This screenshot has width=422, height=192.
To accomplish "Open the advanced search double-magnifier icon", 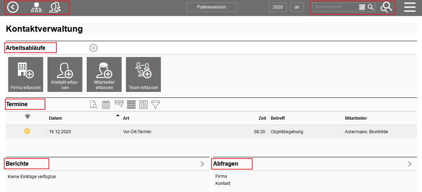I will (386, 7).
